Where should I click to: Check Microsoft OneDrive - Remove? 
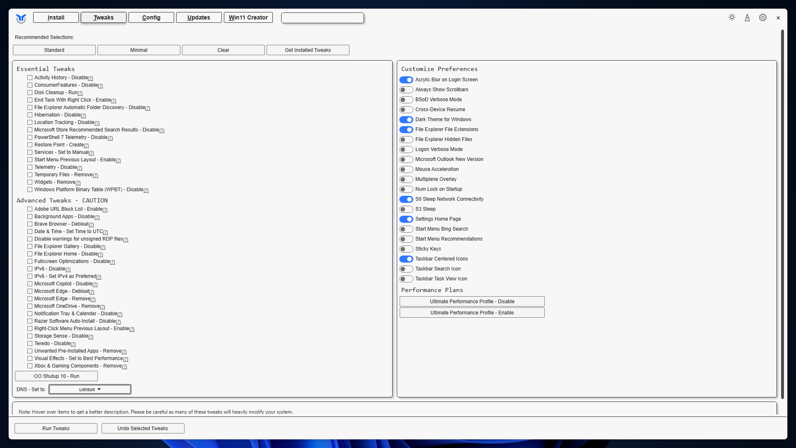coord(30,306)
